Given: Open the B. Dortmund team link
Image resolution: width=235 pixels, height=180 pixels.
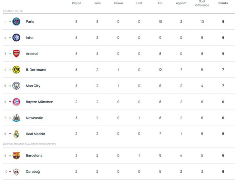Looking at the screenshot, I should point(36,70).
